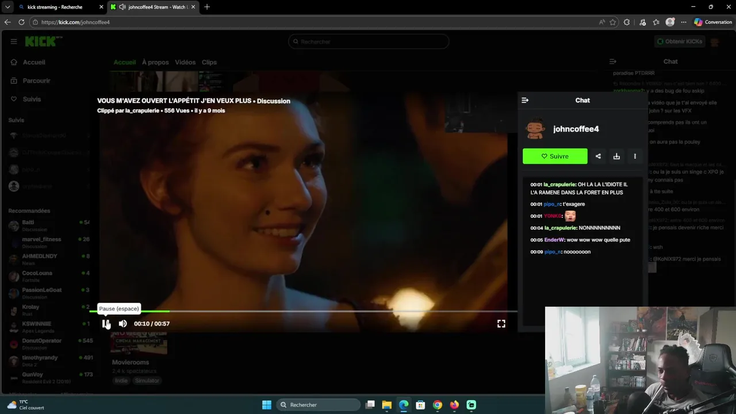Open Copilot Conversation button
Screen dimensions: 736x414
click(713, 22)
